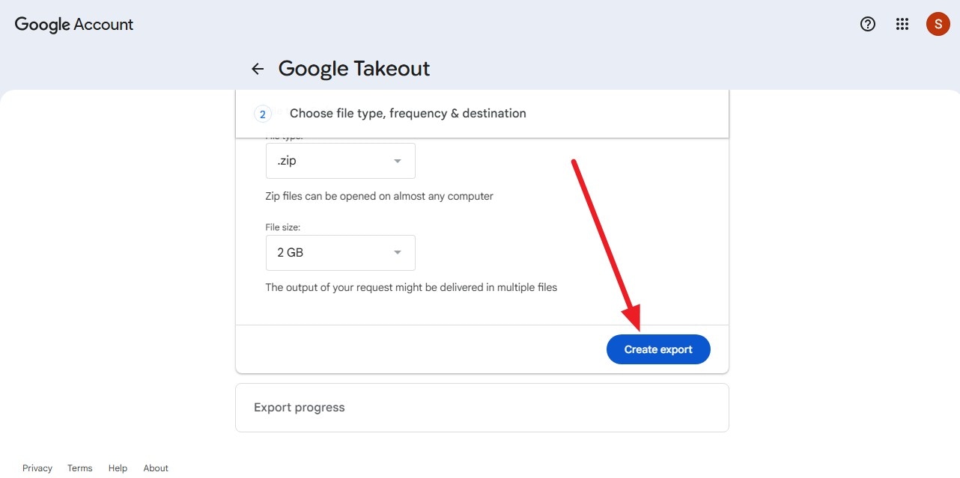Click text 'Zip files can be opened on almost any computer'
The width and height of the screenshot is (960, 478).
click(380, 196)
